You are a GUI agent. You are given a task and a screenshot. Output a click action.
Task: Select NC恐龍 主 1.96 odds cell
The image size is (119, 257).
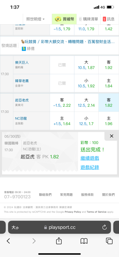(109, 121)
